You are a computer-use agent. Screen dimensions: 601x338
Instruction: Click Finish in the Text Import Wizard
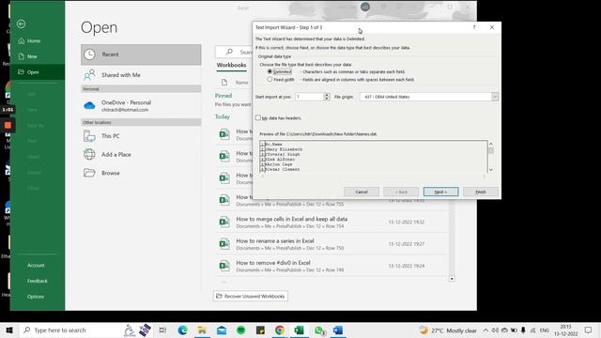coord(481,192)
